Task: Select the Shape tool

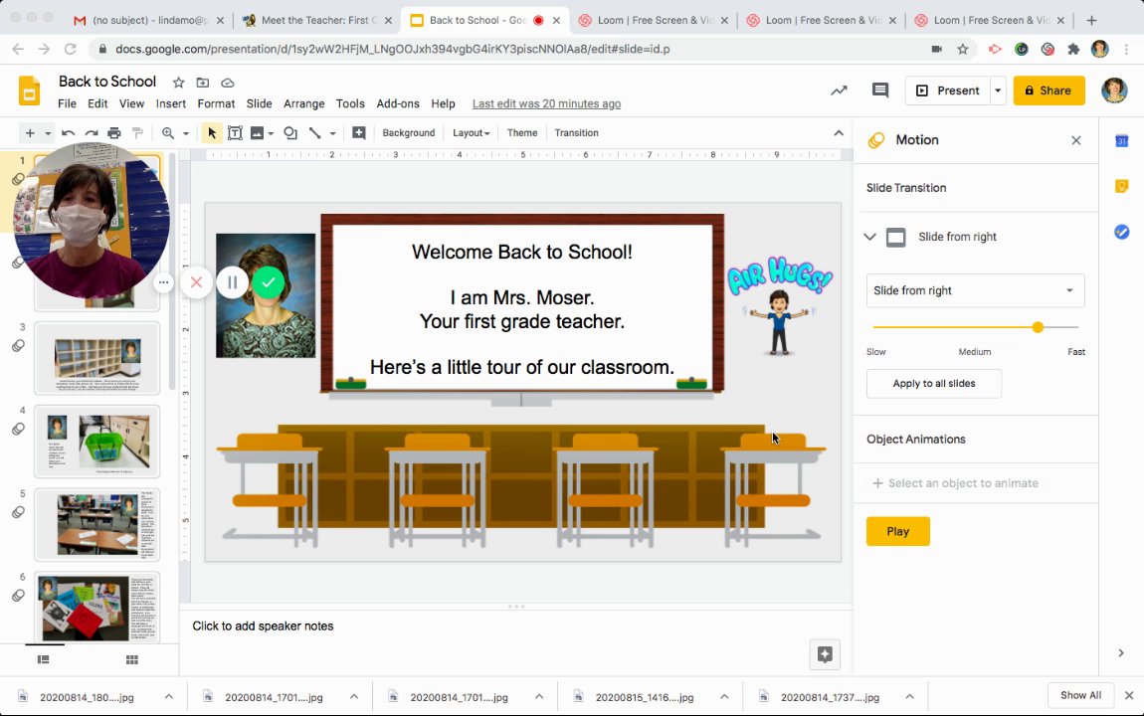Action: (x=290, y=132)
